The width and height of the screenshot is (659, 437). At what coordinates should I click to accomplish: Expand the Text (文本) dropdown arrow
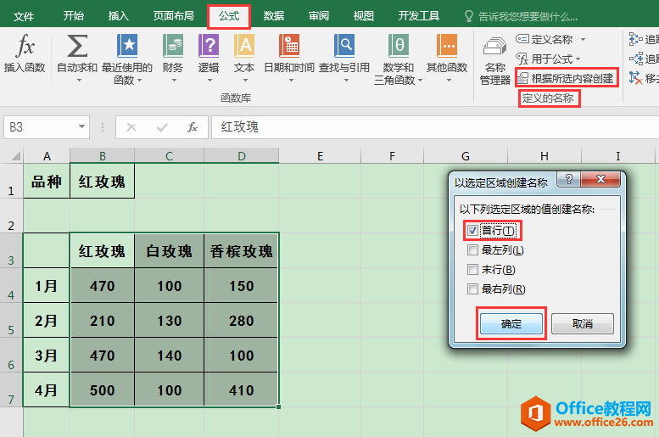[x=245, y=80]
